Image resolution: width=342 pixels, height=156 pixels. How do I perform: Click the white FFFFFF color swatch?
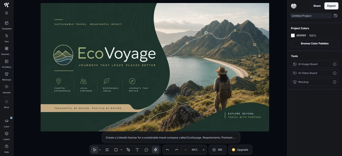coord(293,35)
